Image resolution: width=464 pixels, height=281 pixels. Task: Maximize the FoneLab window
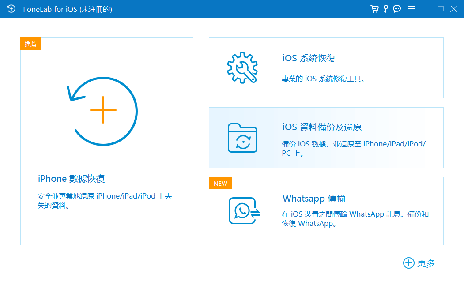[440, 9]
